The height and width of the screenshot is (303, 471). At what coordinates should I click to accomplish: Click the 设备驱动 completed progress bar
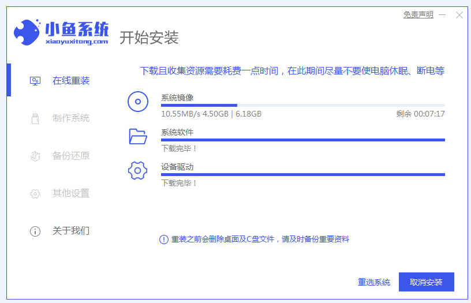point(302,174)
